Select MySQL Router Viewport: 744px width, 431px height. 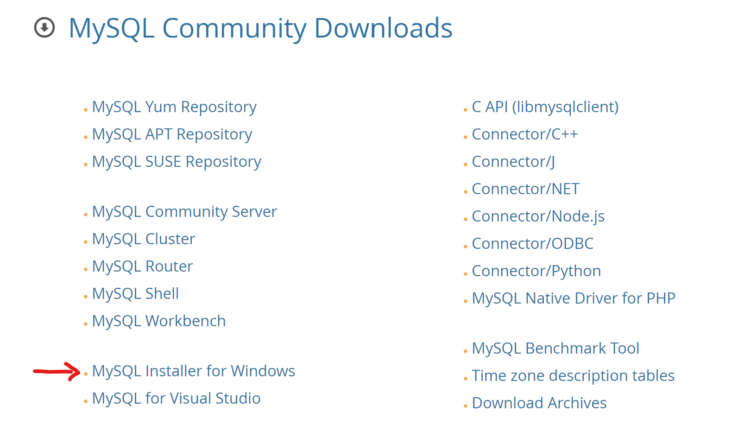click(142, 266)
